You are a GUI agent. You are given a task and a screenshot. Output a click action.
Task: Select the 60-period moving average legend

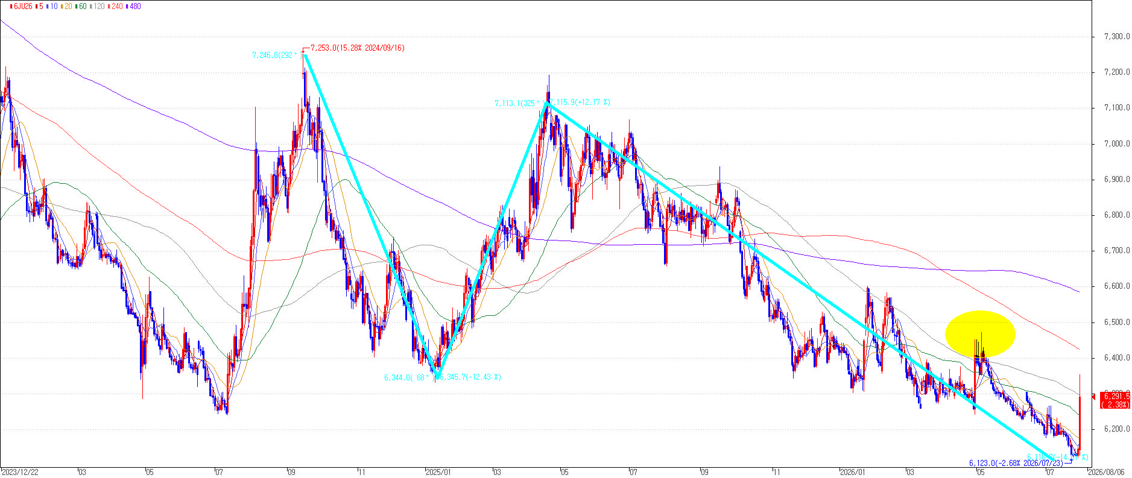click(x=81, y=6)
